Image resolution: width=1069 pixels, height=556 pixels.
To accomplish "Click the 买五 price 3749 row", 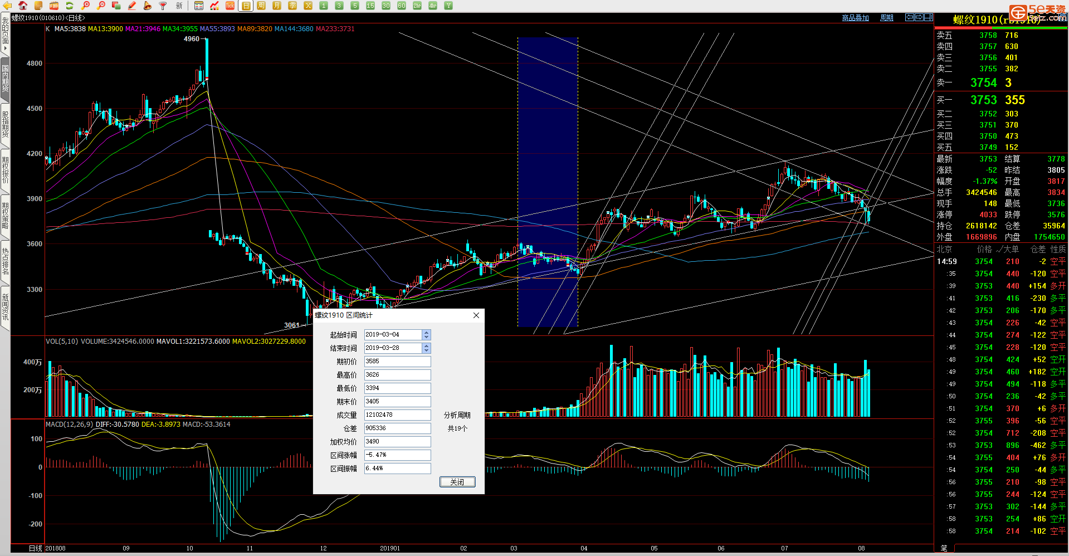I will pyautogui.click(x=1001, y=147).
